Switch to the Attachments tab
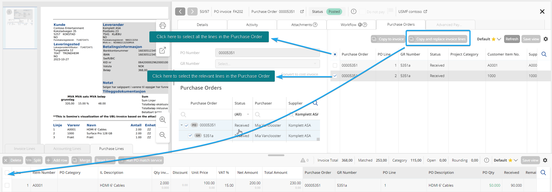 [x=302, y=25]
